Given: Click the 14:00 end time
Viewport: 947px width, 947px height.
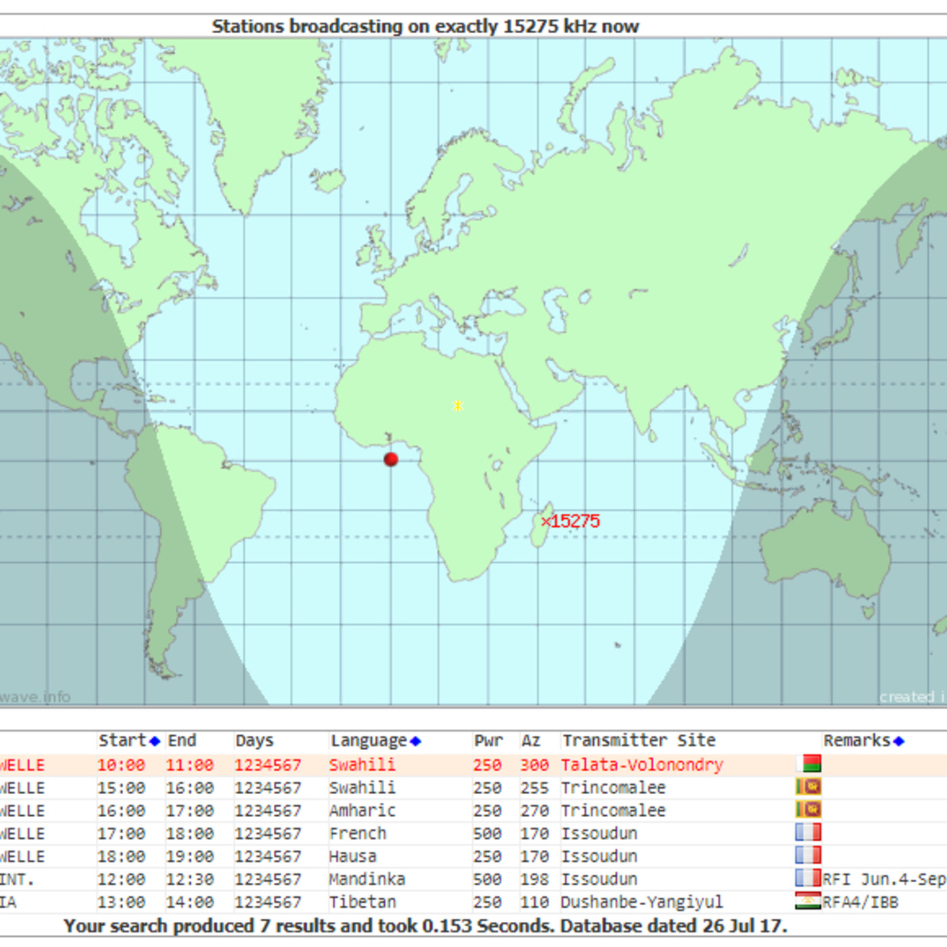Looking at the screenshot, I should [x=190, y=902].
